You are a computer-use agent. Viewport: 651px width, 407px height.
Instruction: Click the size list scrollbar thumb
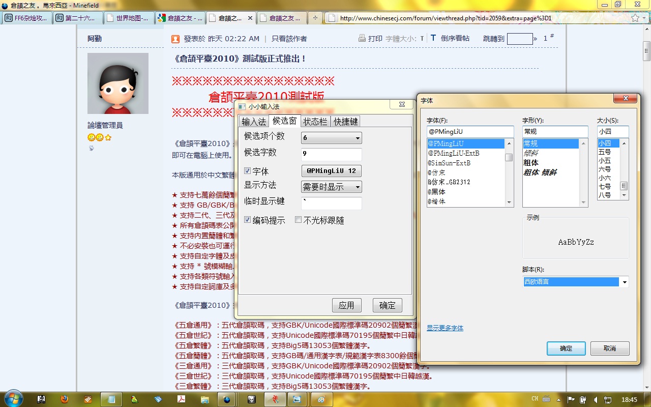(x=624, y=186)
